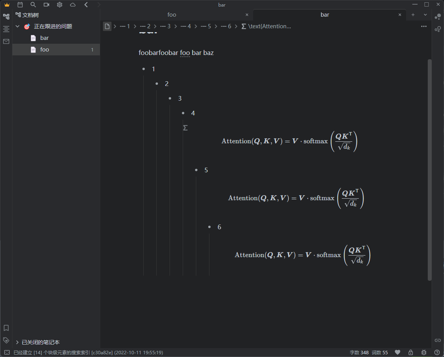Click the search index status message
Image resolution: width=444 pixels, height=357 pixels.
pyautogui.click(x=88, y=352)
